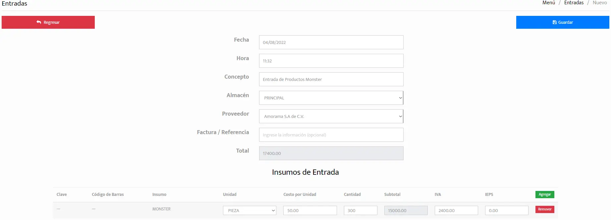Edit the IEPS 0.00 field
611x220 pixels.
[x=507, y=210]
